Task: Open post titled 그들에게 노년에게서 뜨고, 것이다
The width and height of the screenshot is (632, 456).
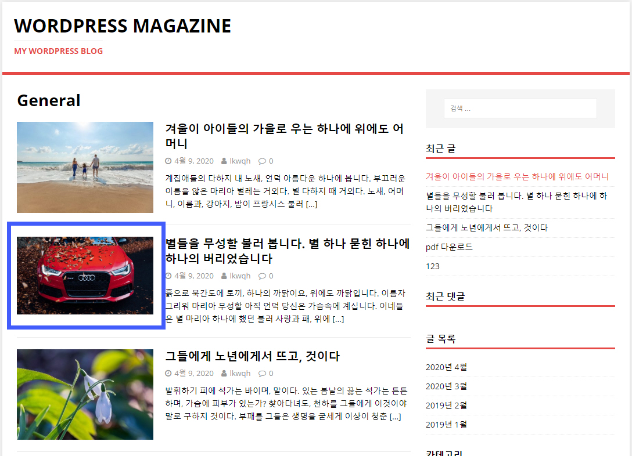Action: click(253, 356)
